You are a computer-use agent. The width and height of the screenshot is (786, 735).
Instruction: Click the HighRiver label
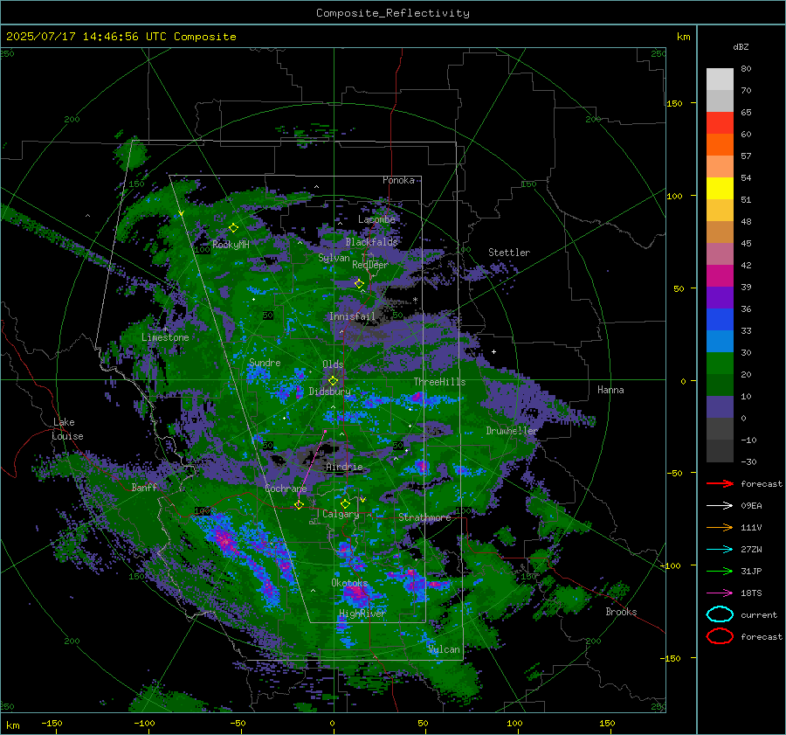362,614
